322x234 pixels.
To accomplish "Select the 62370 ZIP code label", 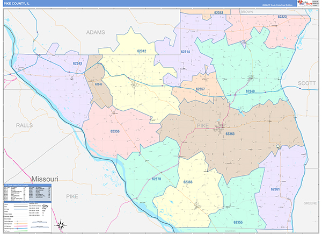I will coord(156,178).
